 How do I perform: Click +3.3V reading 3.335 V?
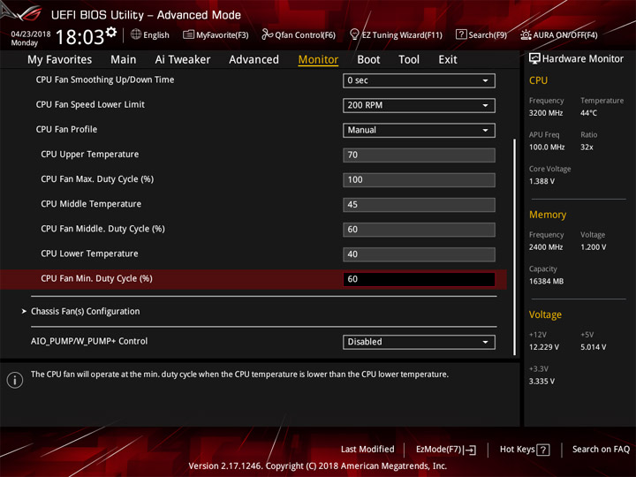541,382
